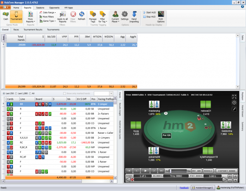246x191 pixels.
Task: Open Game Type dropdown
Action: (x=47, y=21)
